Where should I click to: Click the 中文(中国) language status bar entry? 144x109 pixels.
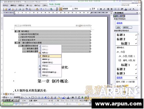[x=84, y=101]
